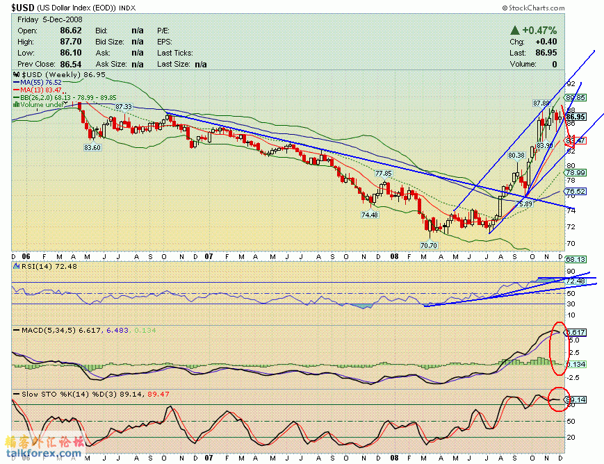Click the 76.52 axis tag for MA(55)

(x=576, y=192)
